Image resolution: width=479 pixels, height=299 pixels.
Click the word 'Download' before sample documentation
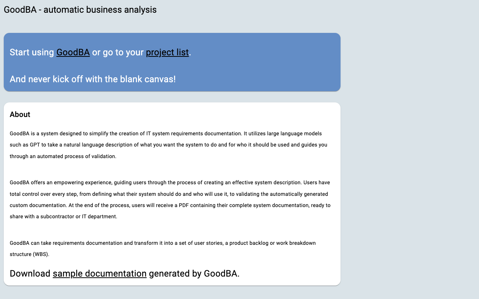30,274
